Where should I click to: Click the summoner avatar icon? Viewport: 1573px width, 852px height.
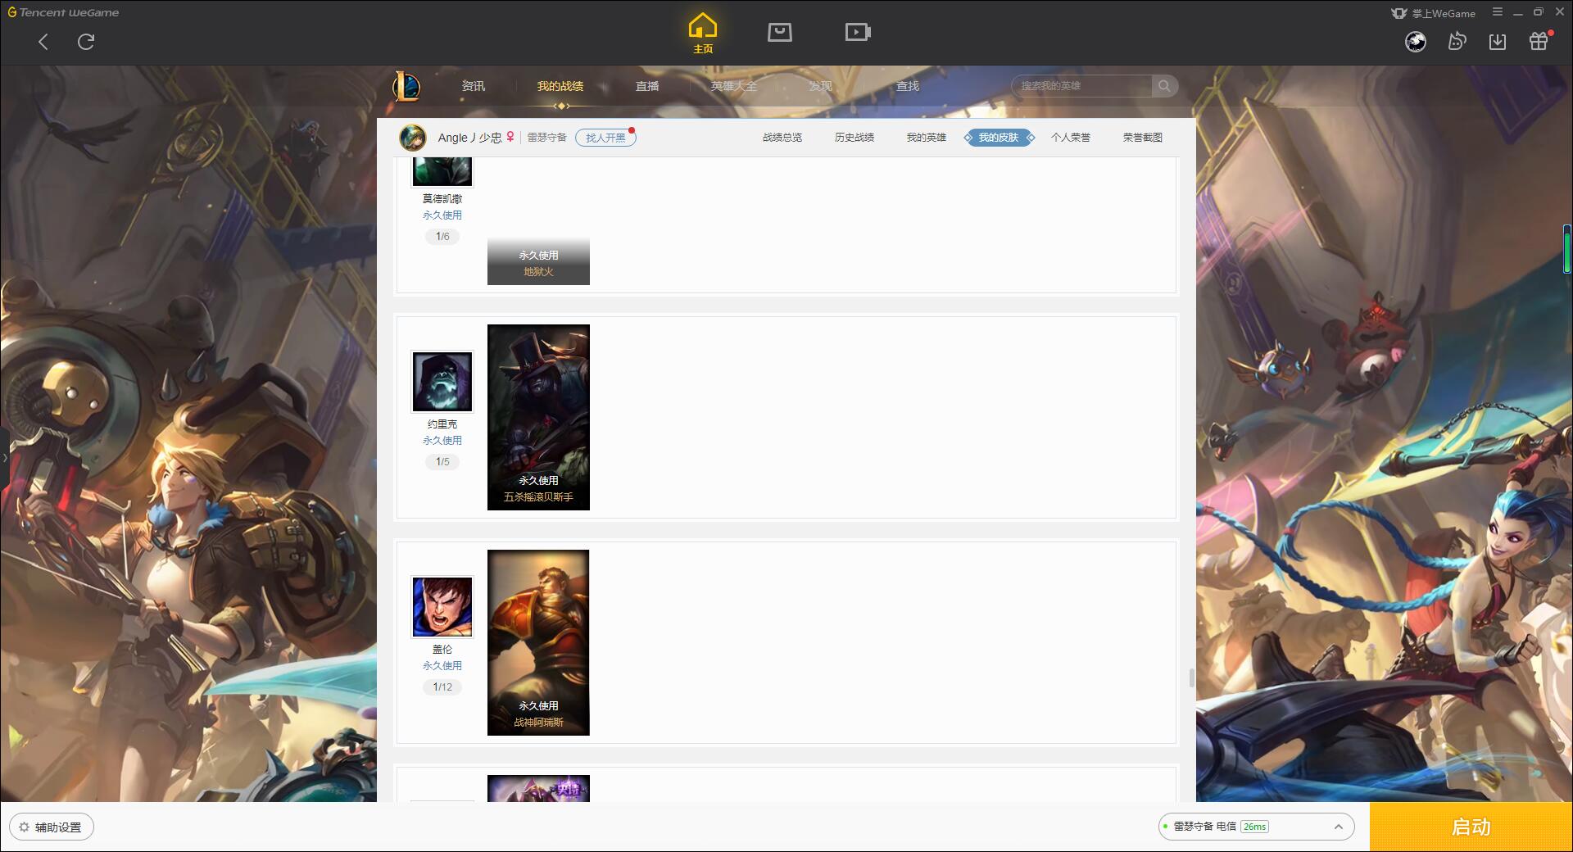(x=413, y=138)
